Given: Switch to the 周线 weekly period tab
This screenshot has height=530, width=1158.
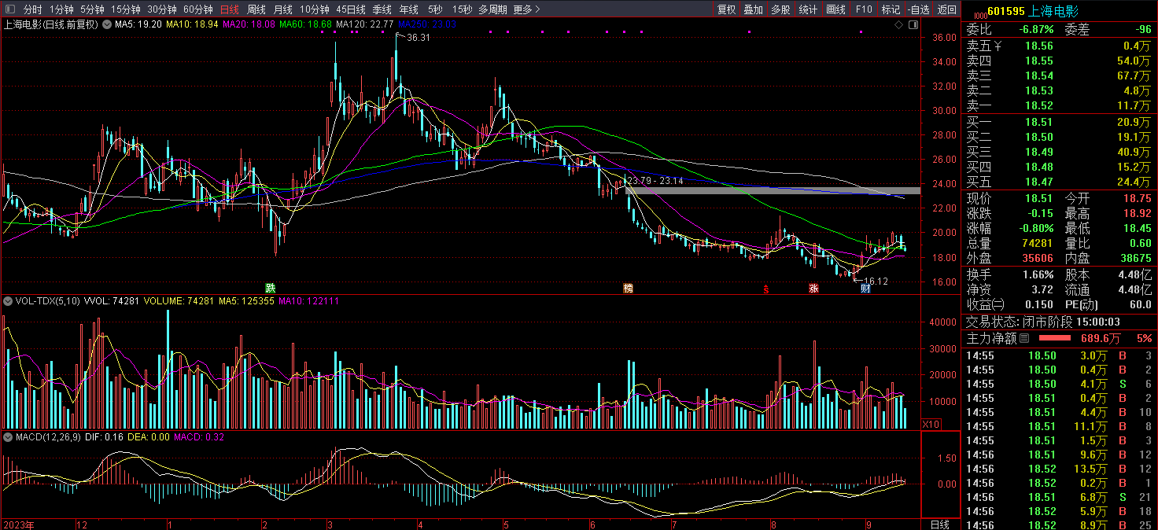Looking at the screenshot, I should (x=256, y=9).
